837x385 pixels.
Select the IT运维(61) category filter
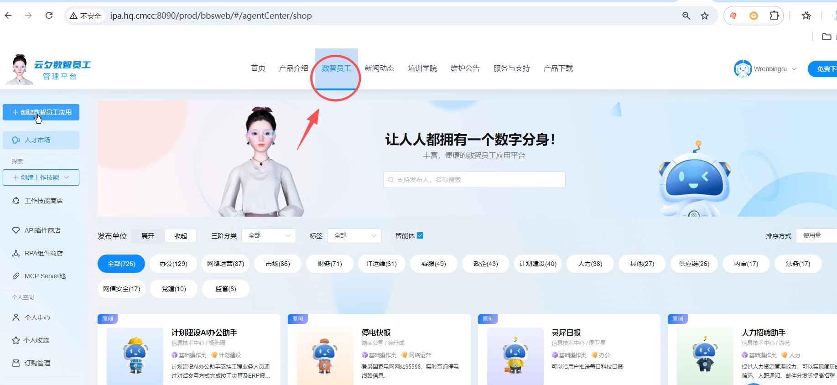coord(382,264)
